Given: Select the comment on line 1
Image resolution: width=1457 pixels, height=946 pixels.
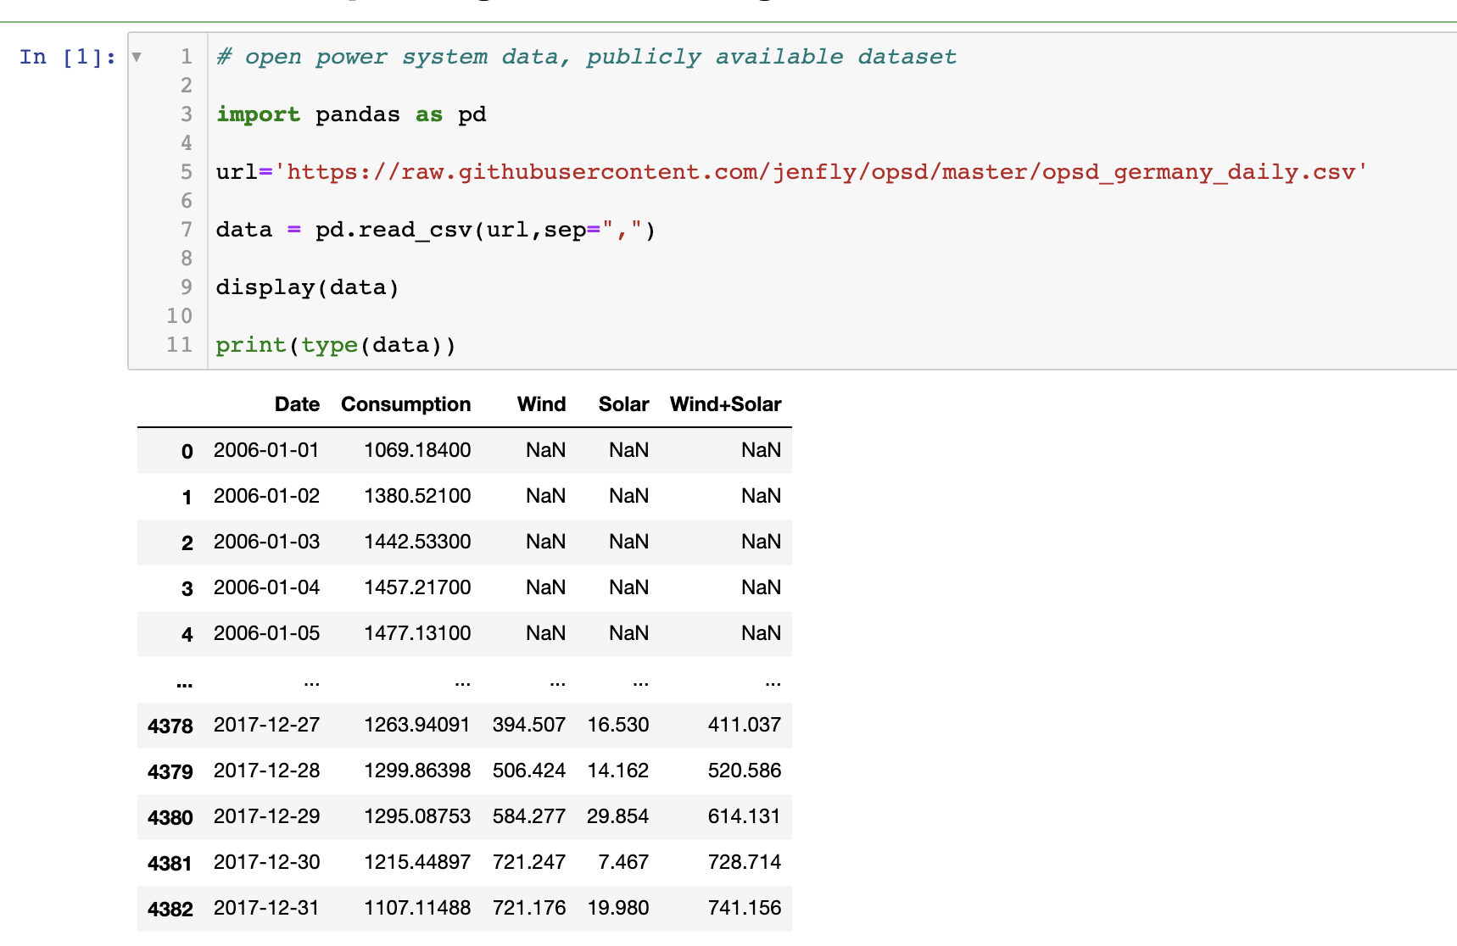Looking at the screenshot, I should click(585, 56).
